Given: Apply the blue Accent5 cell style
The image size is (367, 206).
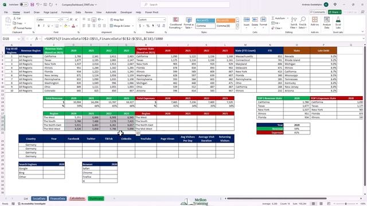Looking at the screenshot, I should point(205,21).
